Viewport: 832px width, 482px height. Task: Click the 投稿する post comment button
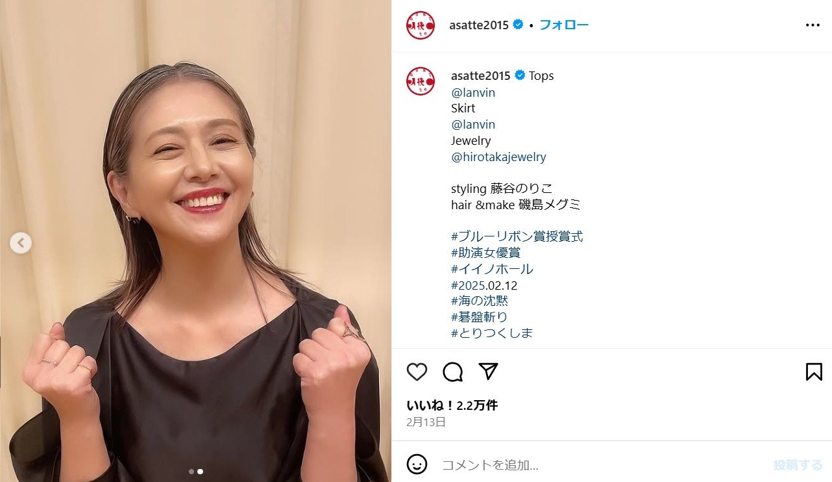coord(798,465)
